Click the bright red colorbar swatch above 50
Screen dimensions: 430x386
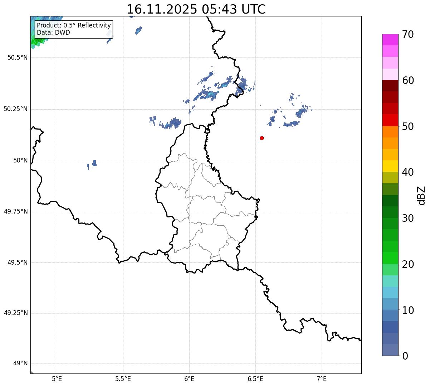[390, 120]
